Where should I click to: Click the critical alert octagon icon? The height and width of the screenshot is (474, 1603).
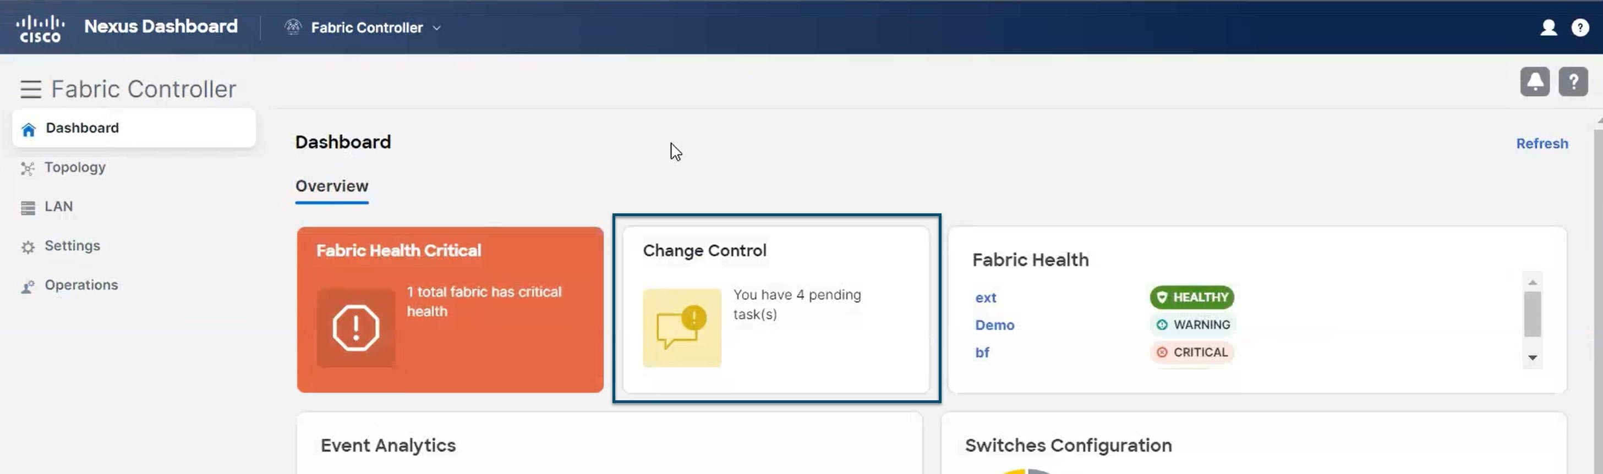(x=355, y=328)
